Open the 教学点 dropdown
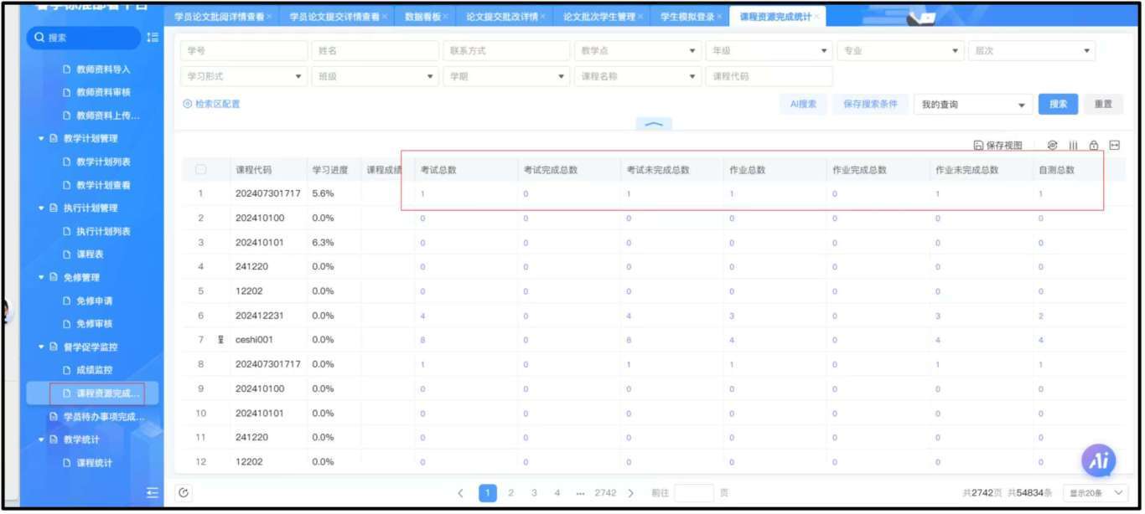Image resolution: width=1145 pixels, height=514 pixels. [x=638, y=51]
